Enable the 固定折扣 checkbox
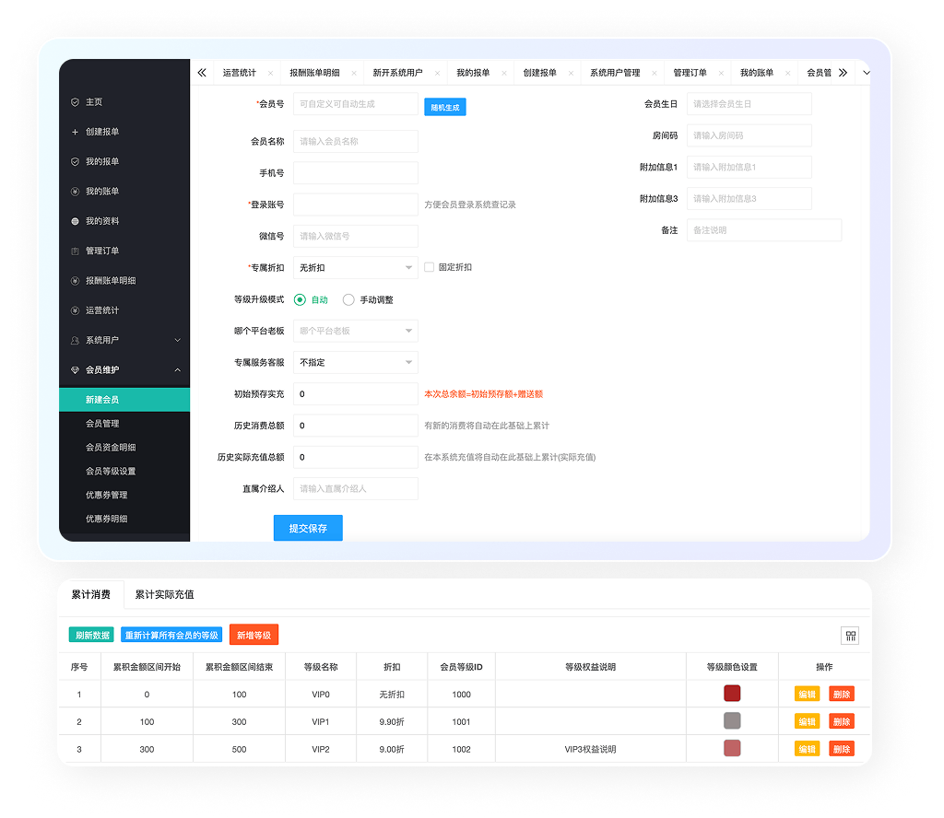The image size is (944, 818). click(x=430, y=267)
